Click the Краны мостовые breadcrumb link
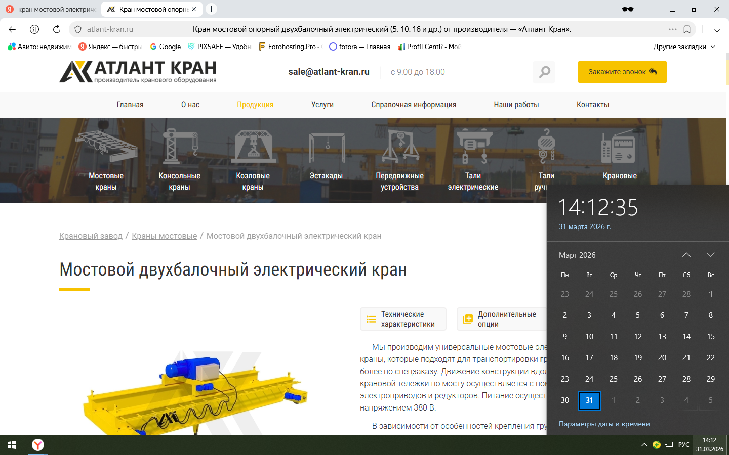The image size is (729, 455). [x=164, y=236]
